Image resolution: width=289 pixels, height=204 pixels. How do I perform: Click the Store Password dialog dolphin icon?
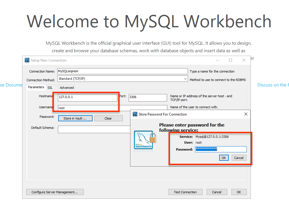[135, 114]
